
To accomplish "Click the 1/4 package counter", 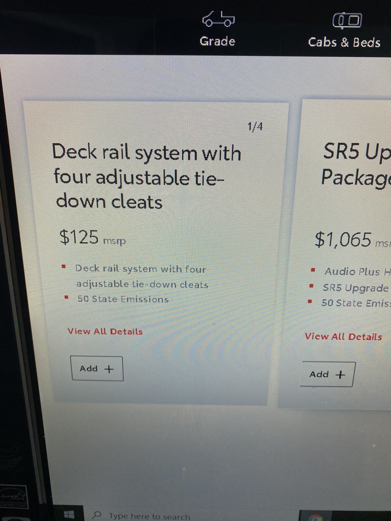I will (255, 127).
